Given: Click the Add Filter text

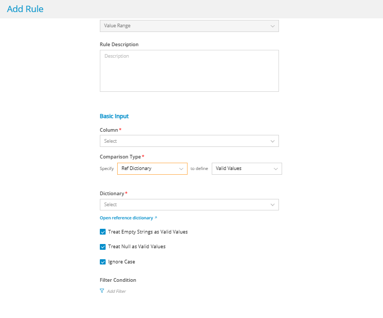Looking at the screenshot, I should tap(116, 291).
